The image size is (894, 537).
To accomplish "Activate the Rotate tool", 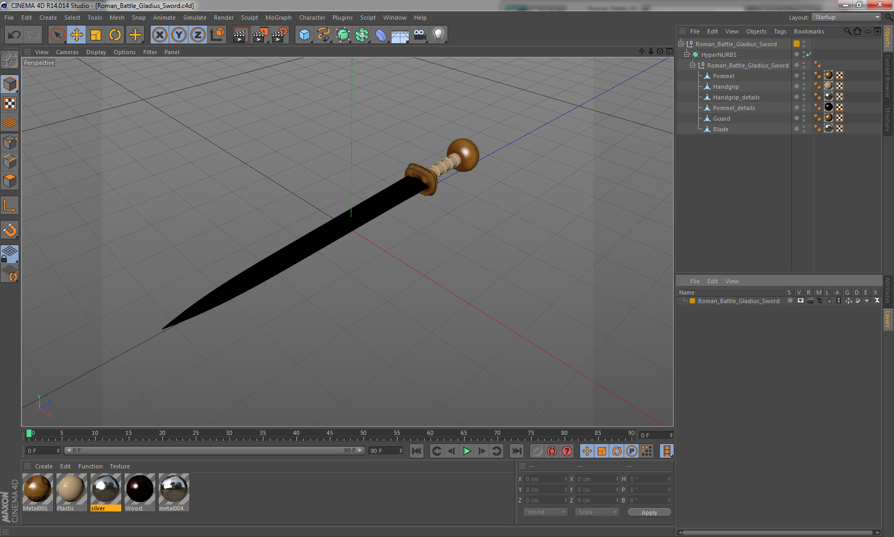I will [115, 35].
